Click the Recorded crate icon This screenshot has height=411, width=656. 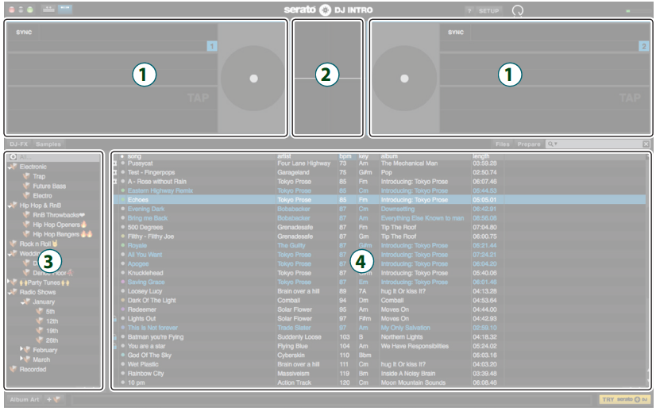[14, 369]
